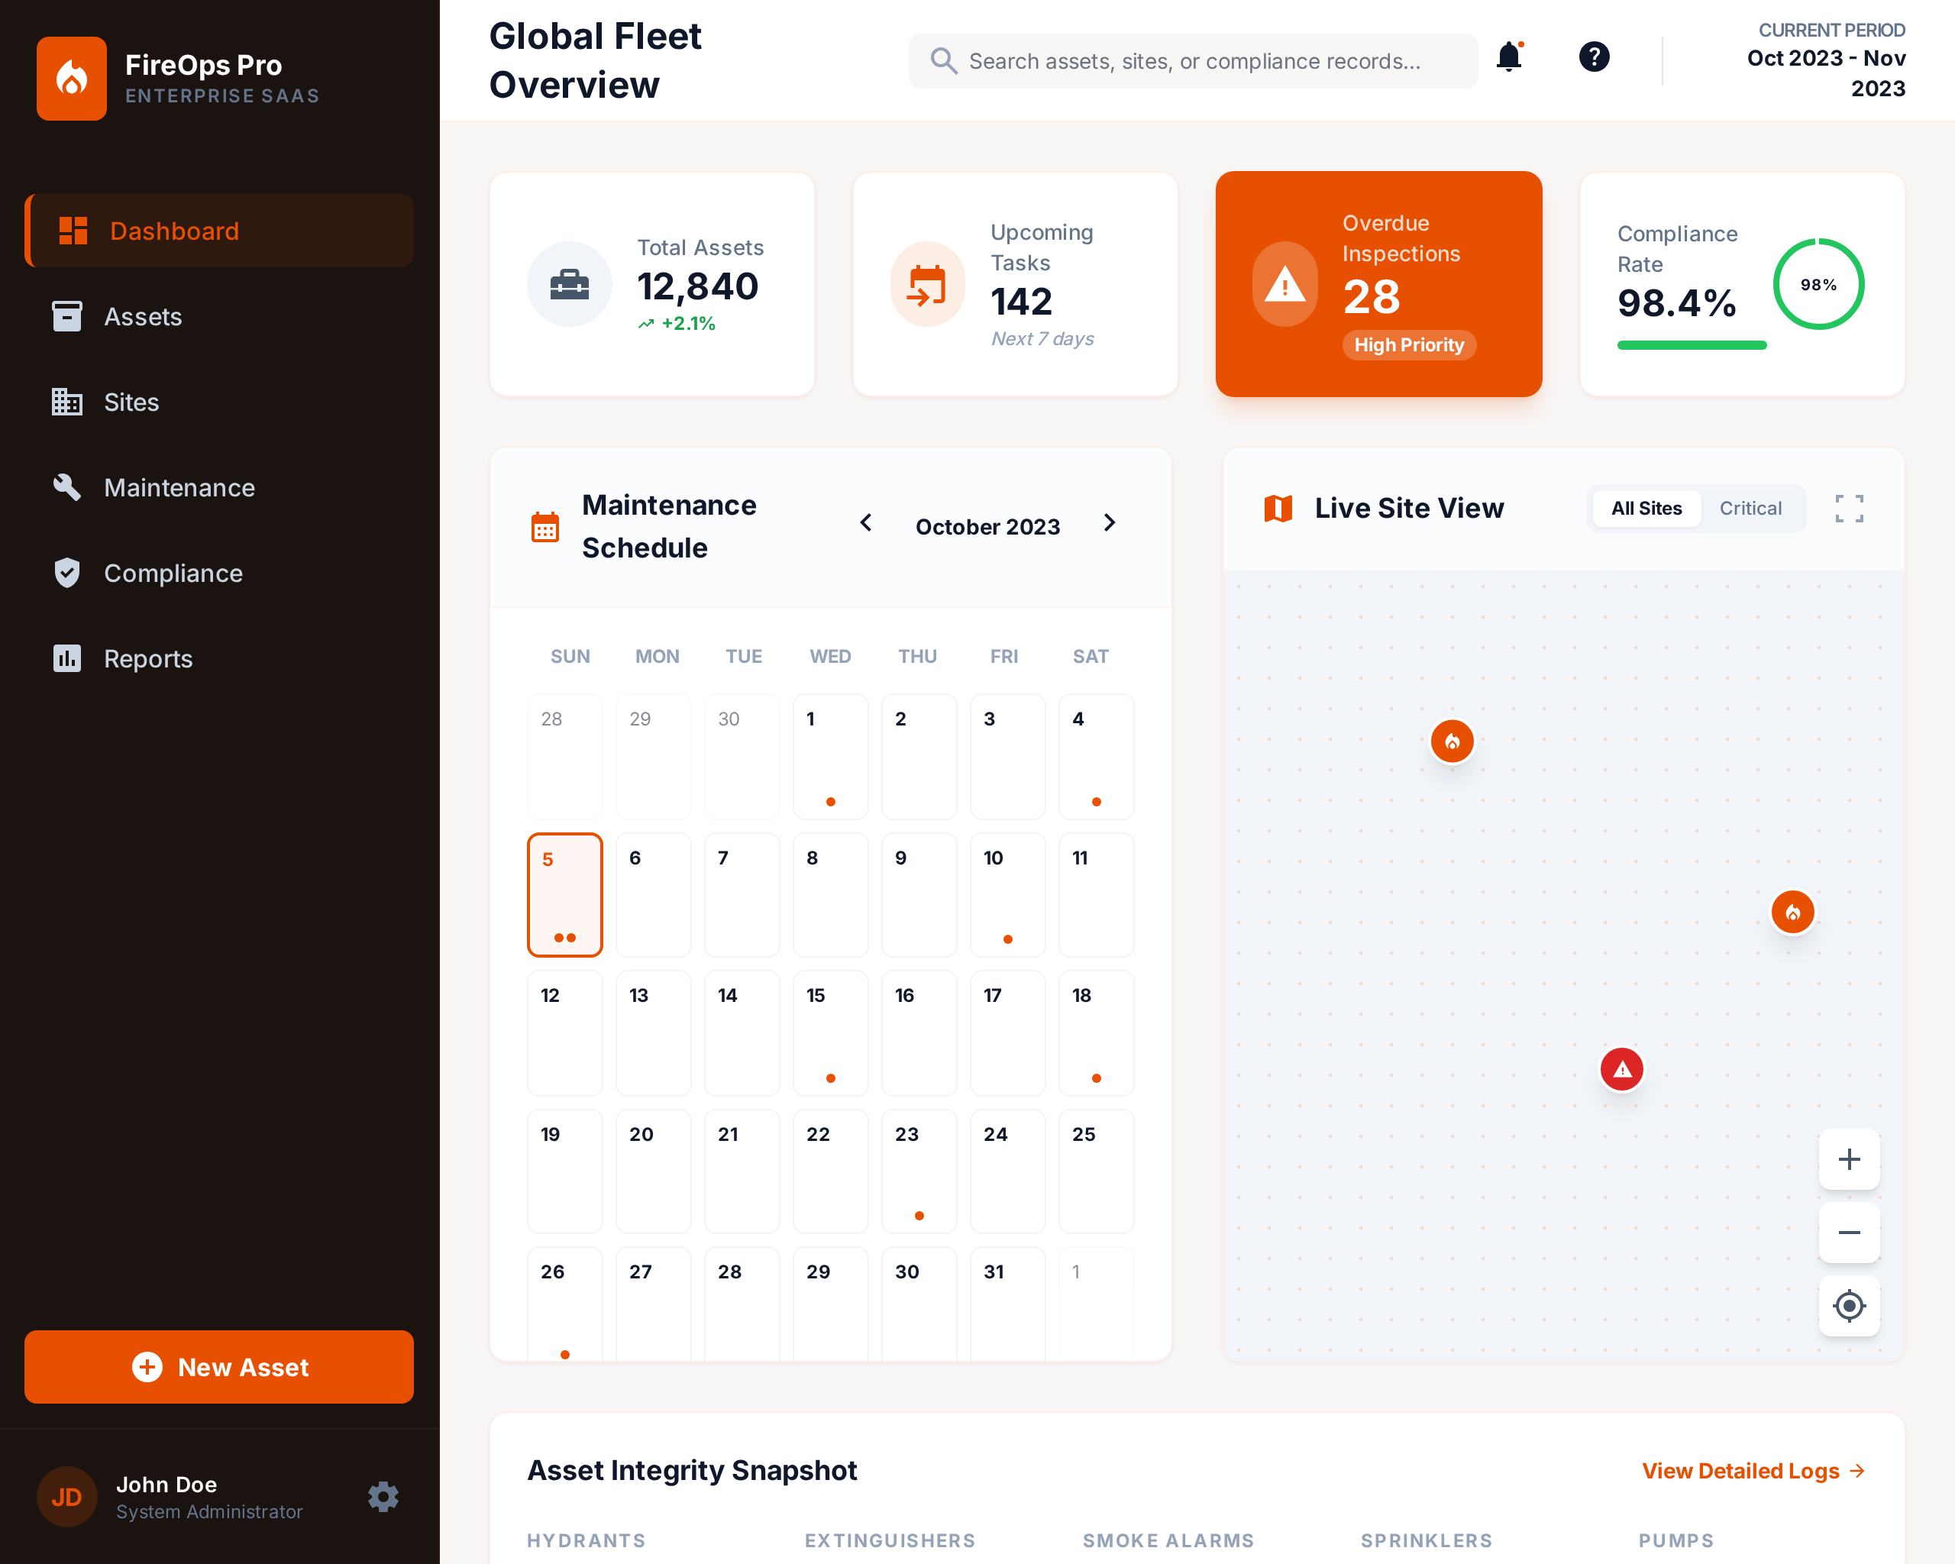Zoom in on the live site map

[x=1849, y=1159]
